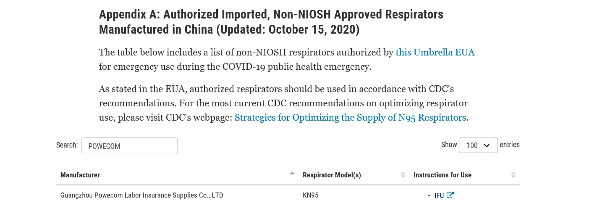
Task: Click the Instructions for Use sort arrows icon
Action: 513,175
